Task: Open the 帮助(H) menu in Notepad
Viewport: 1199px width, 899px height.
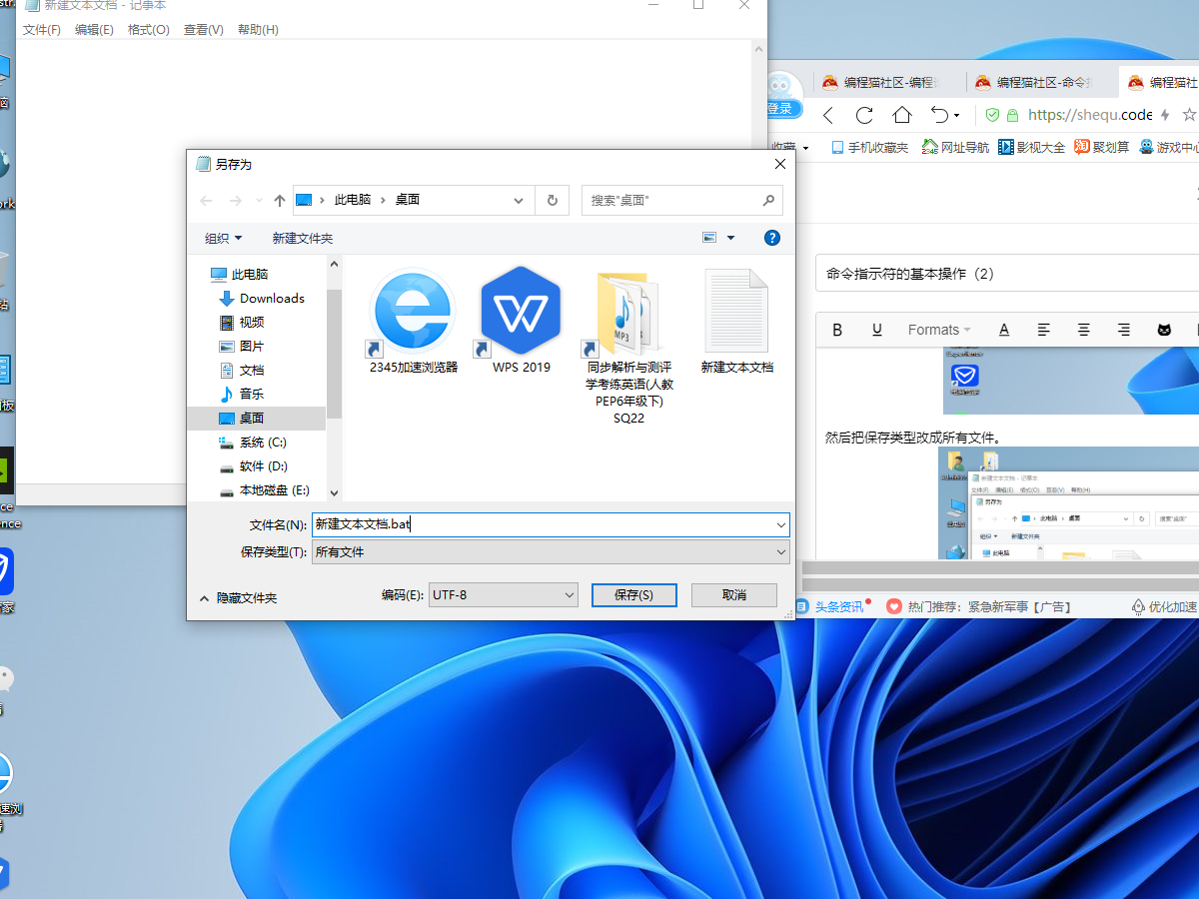Action: tap(258, 30)
